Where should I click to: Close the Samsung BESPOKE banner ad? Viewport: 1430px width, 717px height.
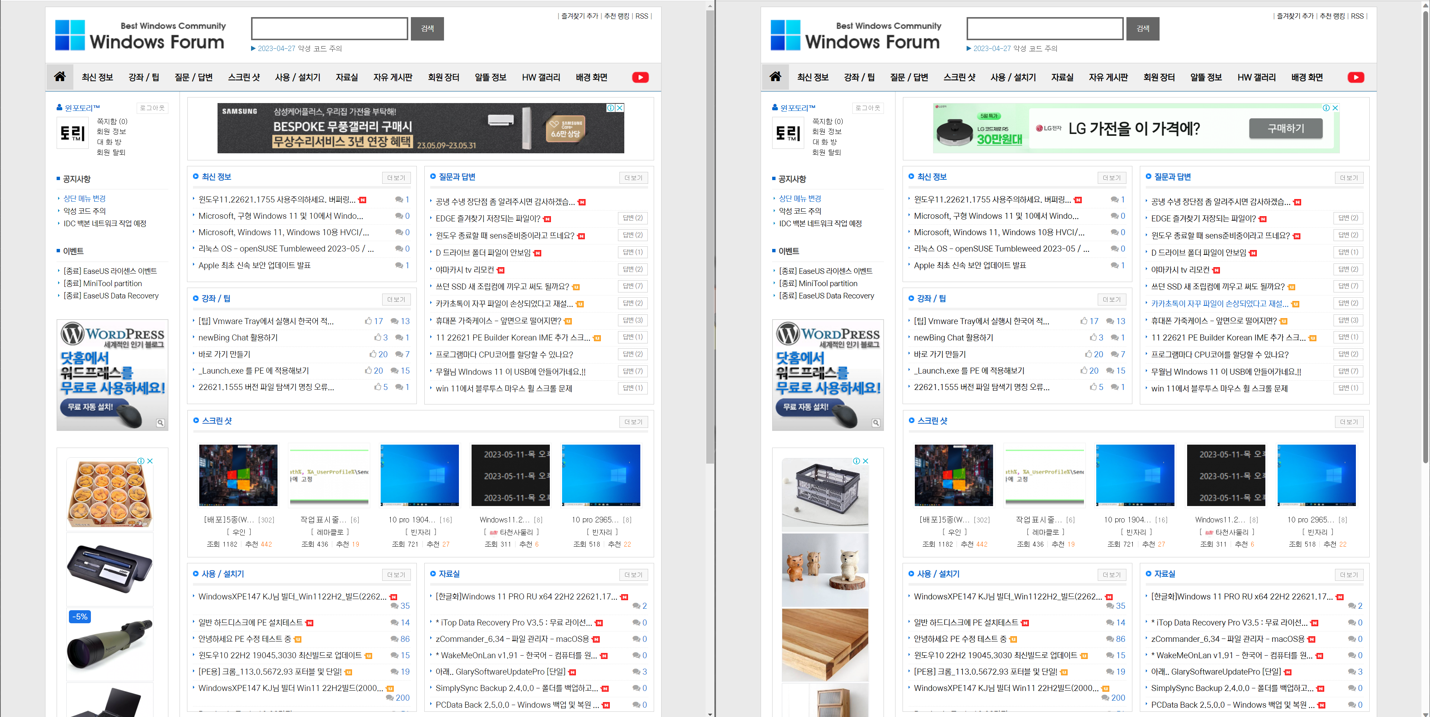pyautogui.click(x=620, y=108)
